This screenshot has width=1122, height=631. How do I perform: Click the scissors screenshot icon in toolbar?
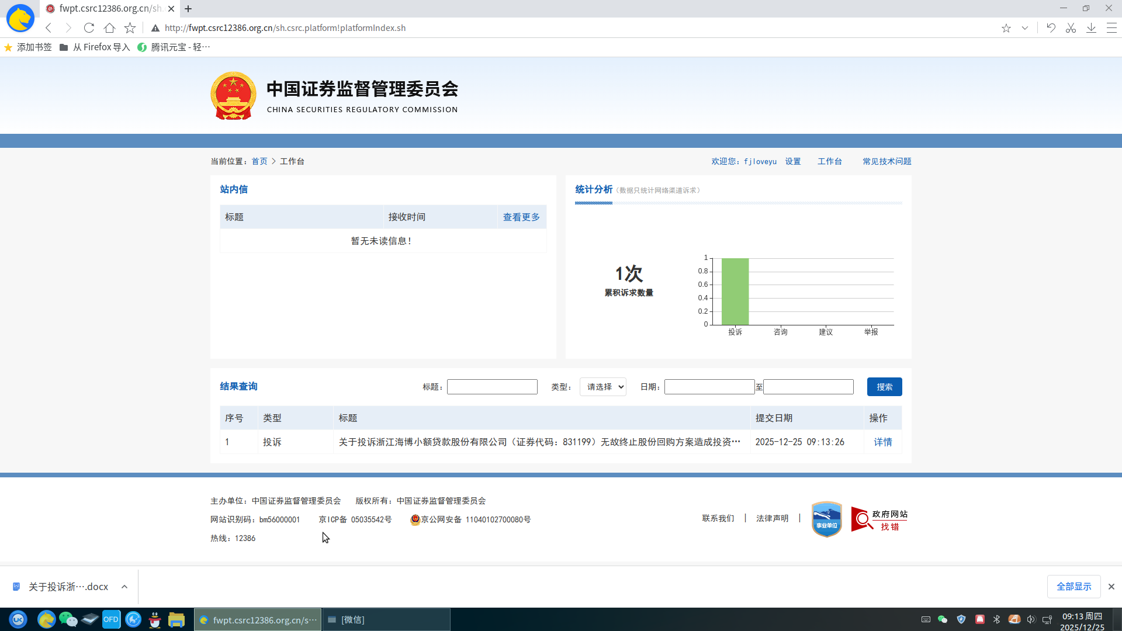coord(1071,28)
